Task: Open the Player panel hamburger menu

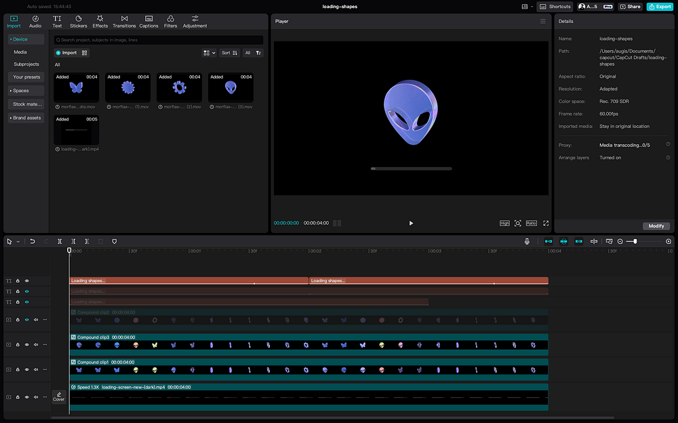Action: (x=542, y=22)
